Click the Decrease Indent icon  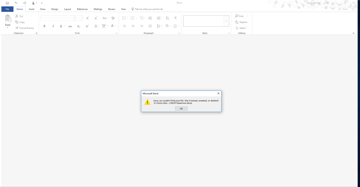(150, 18)
